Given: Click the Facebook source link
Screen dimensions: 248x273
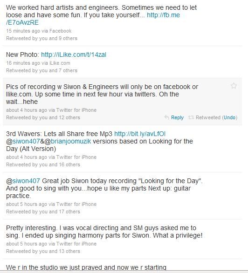Looking at the screenshot, I should [61, 31].
